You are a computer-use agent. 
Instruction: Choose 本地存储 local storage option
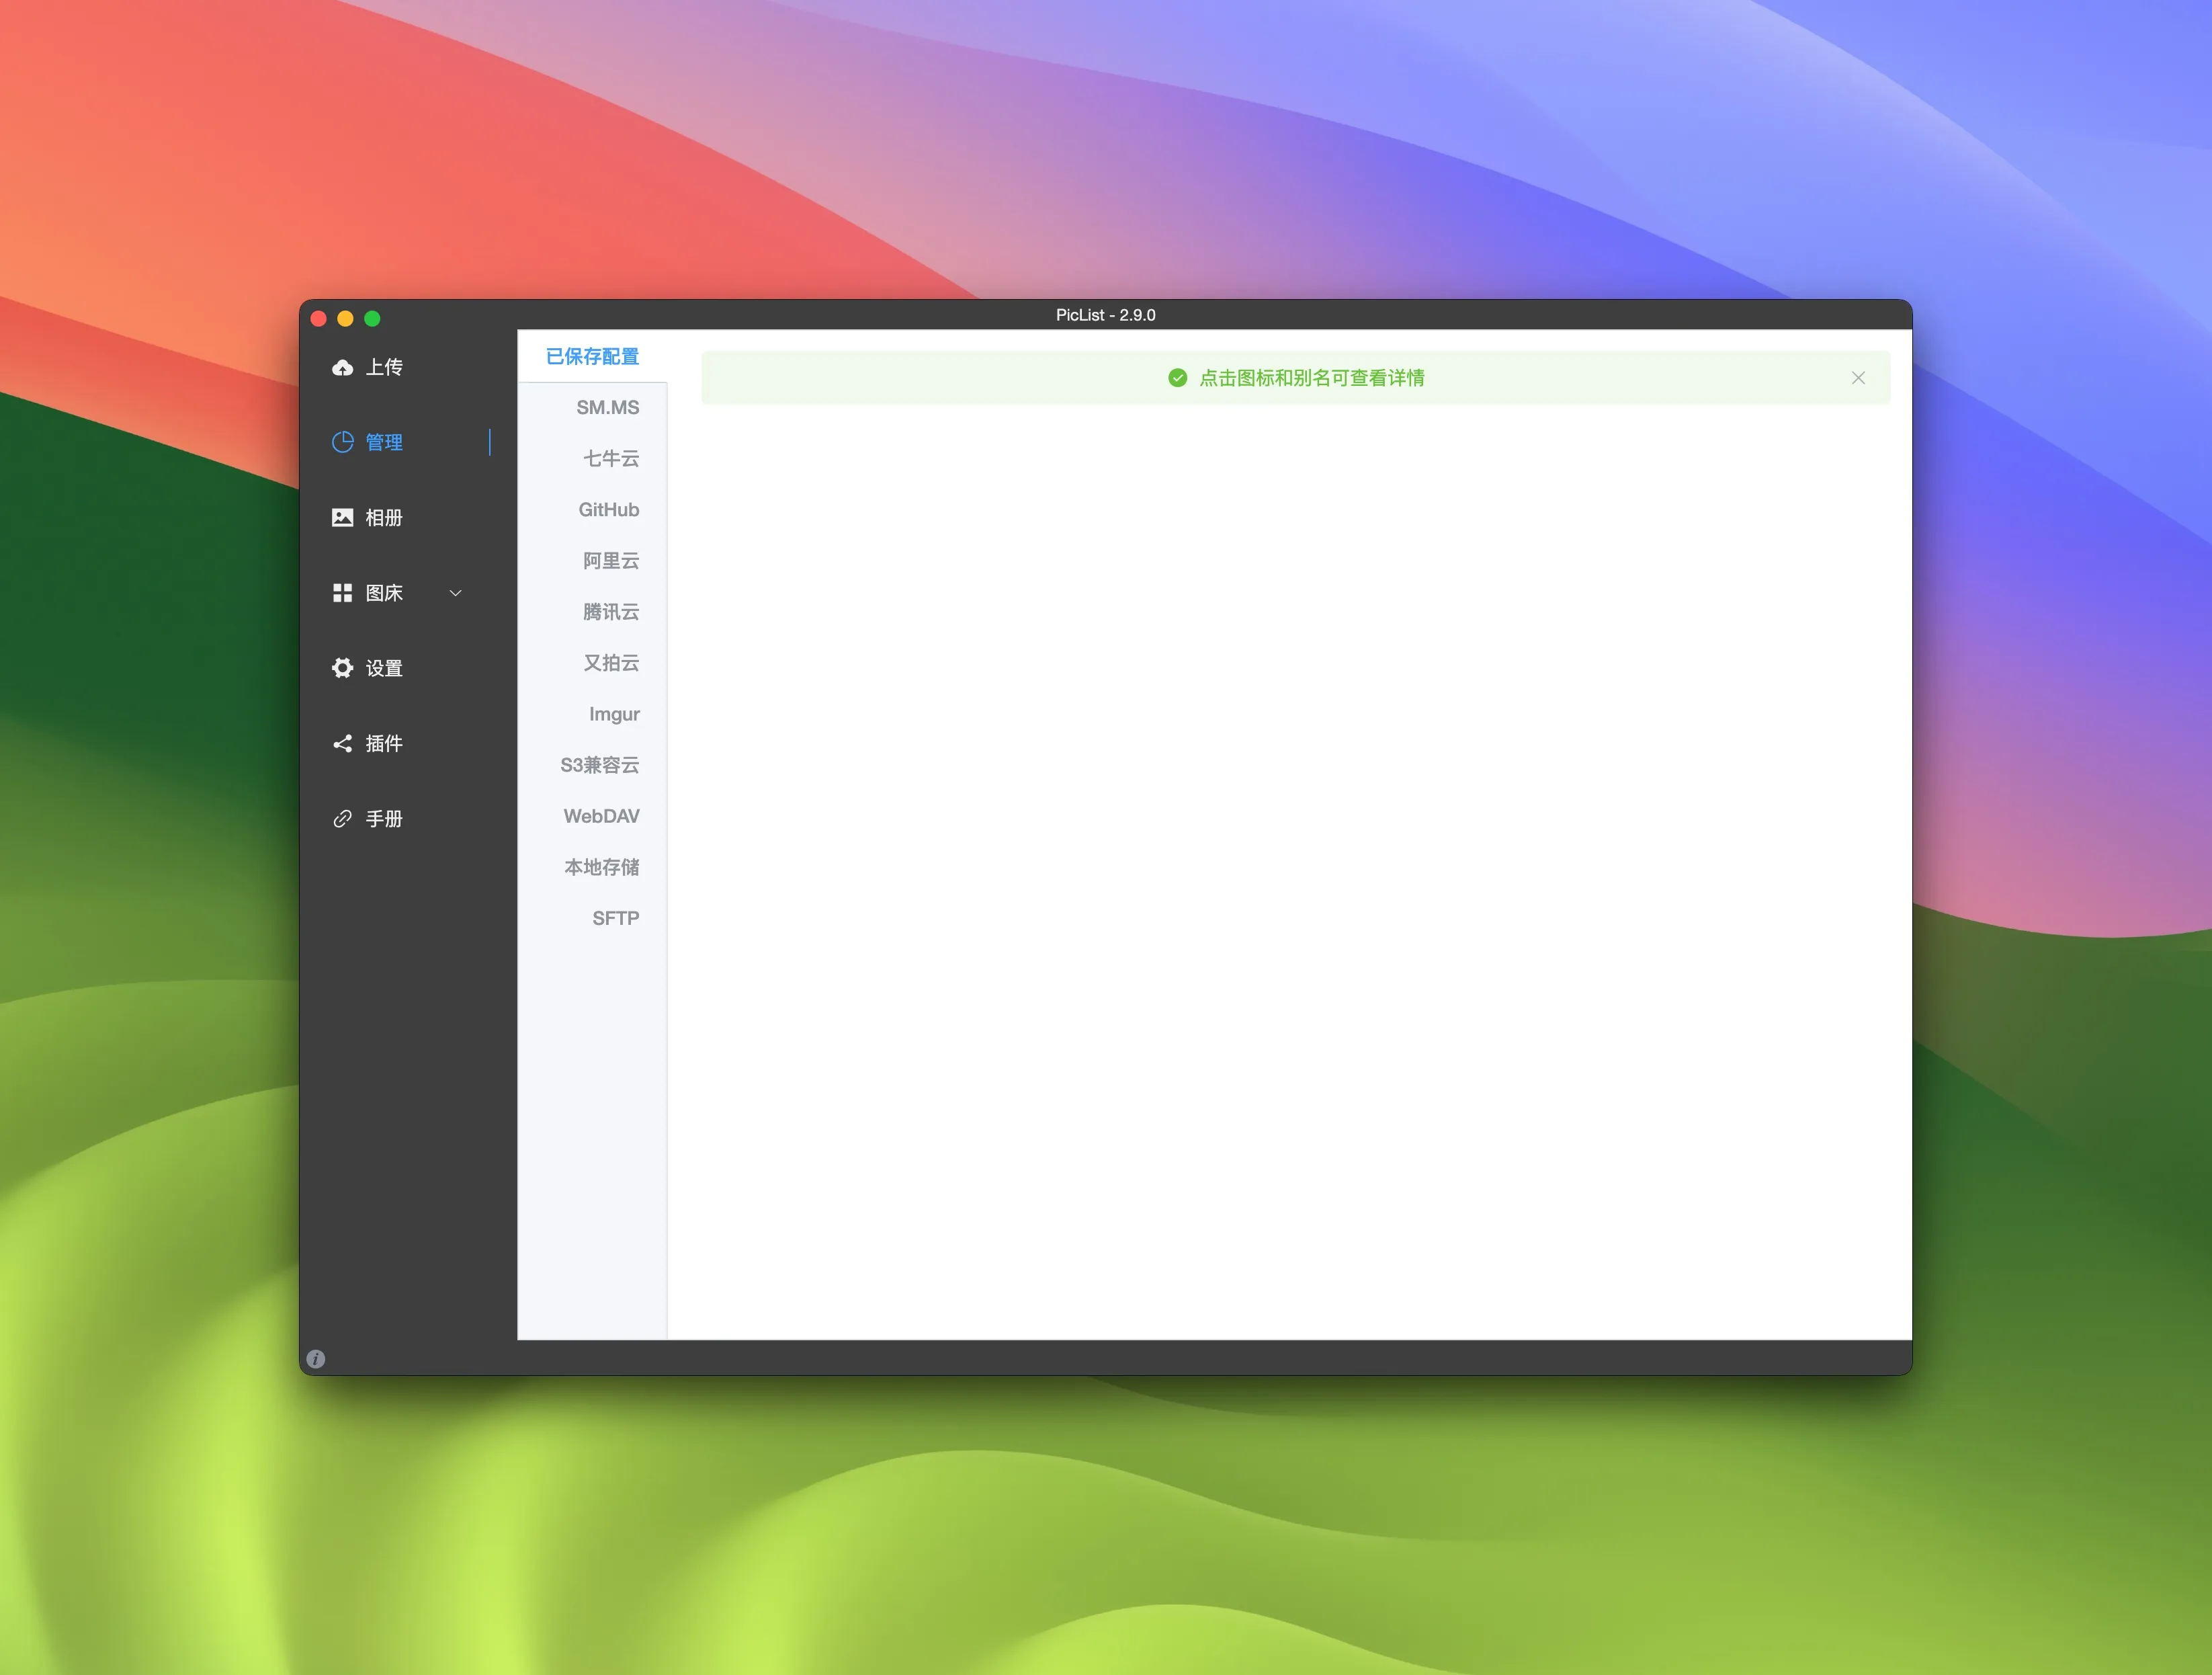pyautogui.click(x=601, y=866)
